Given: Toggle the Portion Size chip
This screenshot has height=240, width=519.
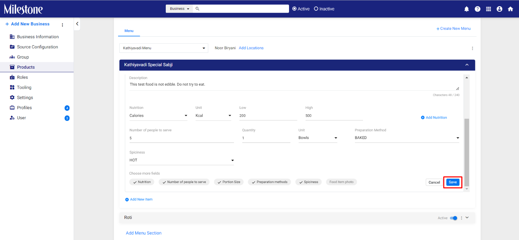Looking at the screenshot, I should click(x=229, y=182).
